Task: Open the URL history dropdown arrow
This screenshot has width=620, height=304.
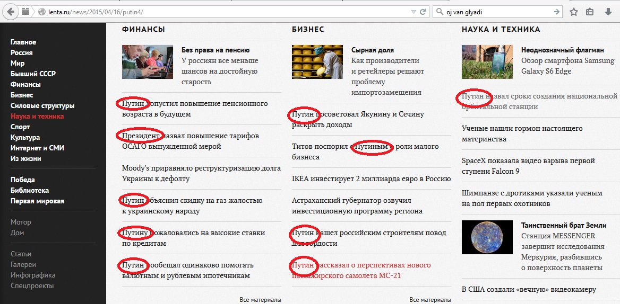Action: [413, 12]
